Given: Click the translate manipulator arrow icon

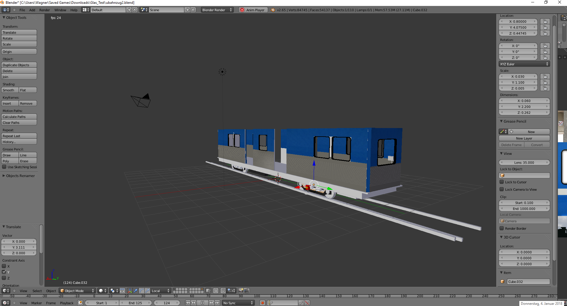Looking at the screenshot, I should point(136,291).
